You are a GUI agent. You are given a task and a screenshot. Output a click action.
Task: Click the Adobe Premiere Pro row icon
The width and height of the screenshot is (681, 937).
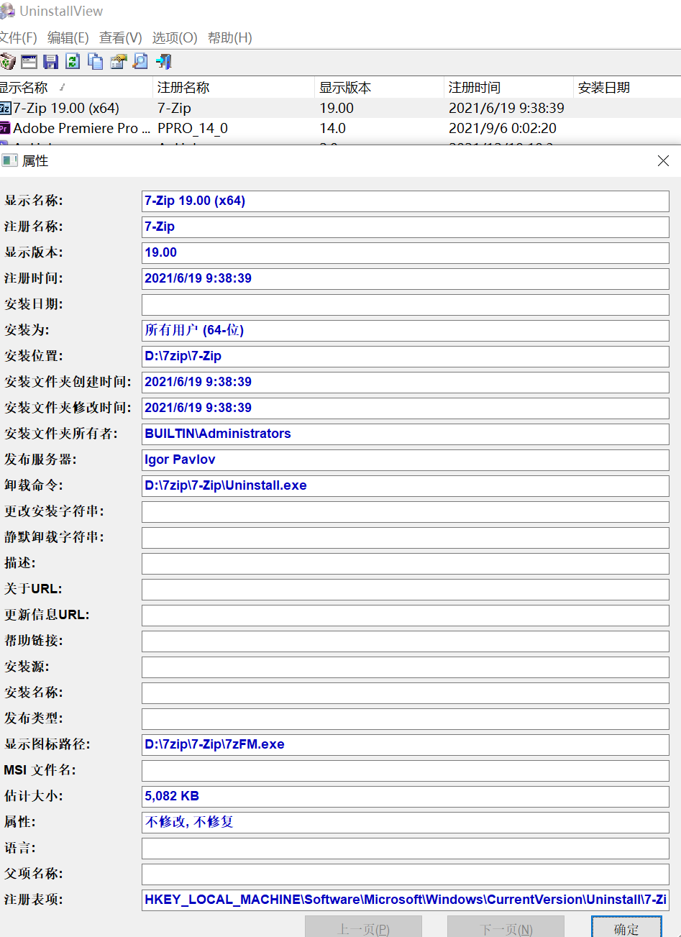coord(5,128)
